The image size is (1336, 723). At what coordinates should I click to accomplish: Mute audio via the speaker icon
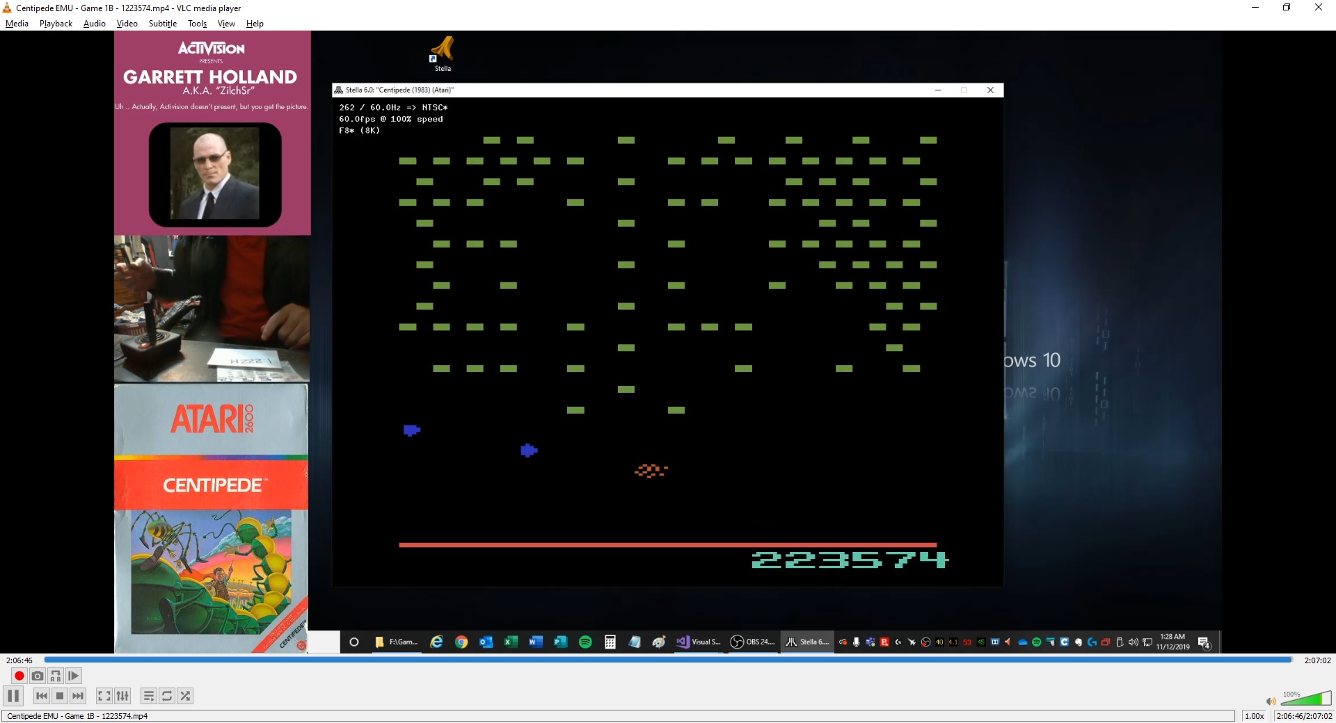click(x=1271, y=701)
